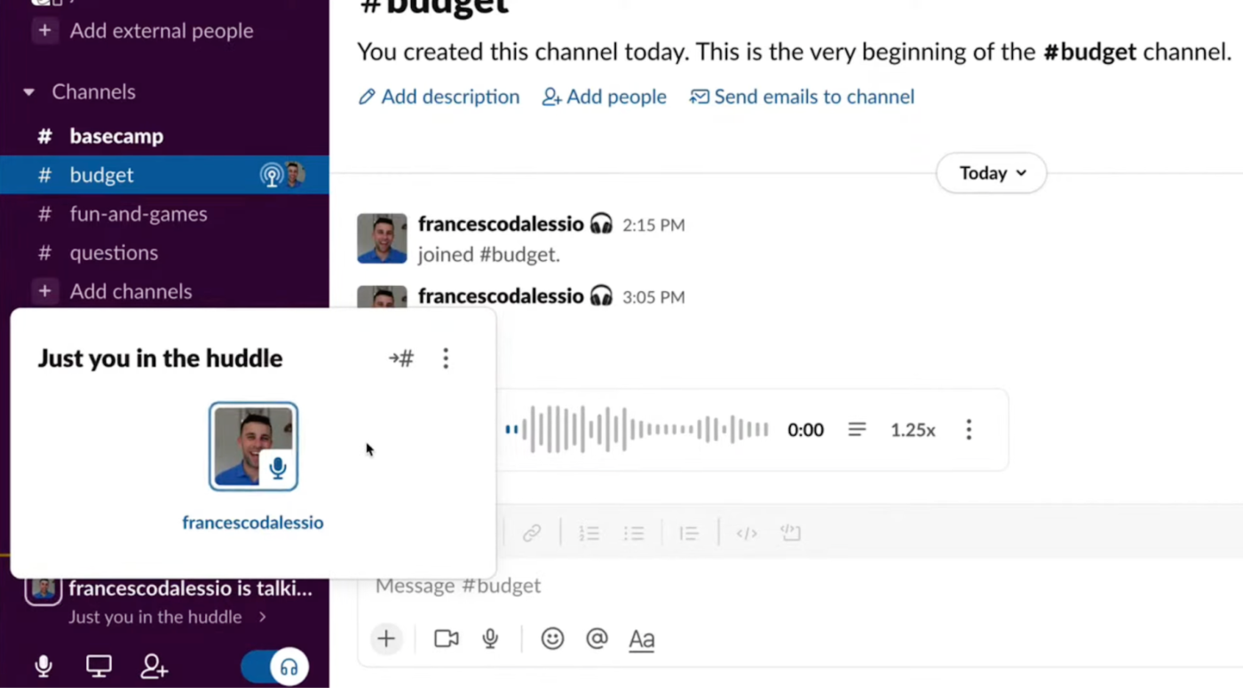Toggle the huddle headphones switch off
The height and width of the screenshot is (688, 1243).
coord(274,667)
